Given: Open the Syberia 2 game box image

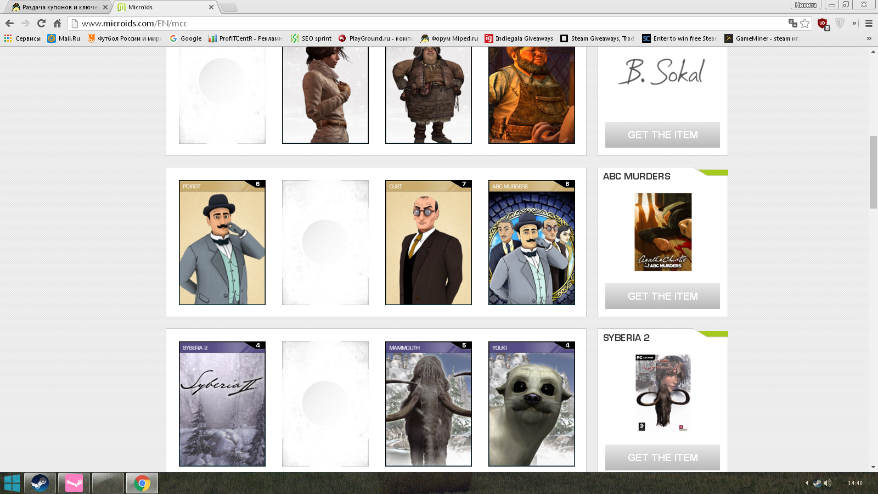Looking at the screenshot, I should pyautogui.click(x=663, y=393).
